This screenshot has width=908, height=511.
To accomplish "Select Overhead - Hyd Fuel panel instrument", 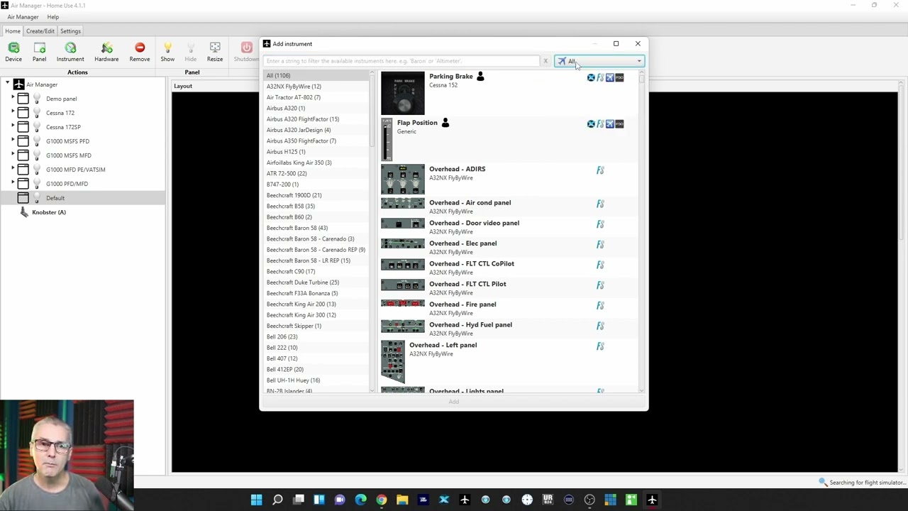I will [x=509, y=328].
